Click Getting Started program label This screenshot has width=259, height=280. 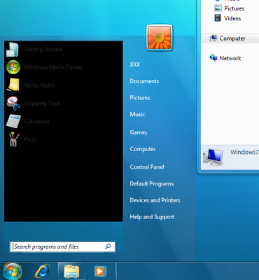pos(43,50)
